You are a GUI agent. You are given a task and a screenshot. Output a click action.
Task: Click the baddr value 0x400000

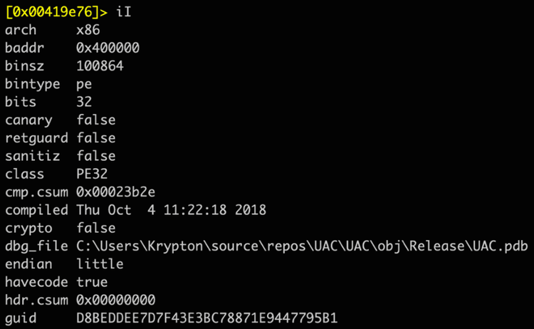point(108,48)
